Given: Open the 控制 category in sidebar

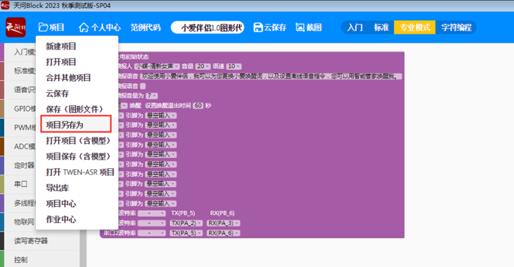Looking at the screenshot, I should [x=21, y=259].
